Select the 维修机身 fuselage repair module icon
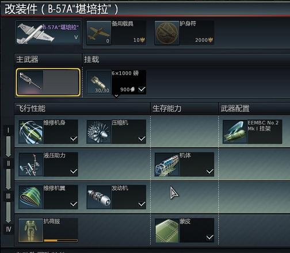Image resolution: width=290 pixels, height=253 pixels. [30, 132]
